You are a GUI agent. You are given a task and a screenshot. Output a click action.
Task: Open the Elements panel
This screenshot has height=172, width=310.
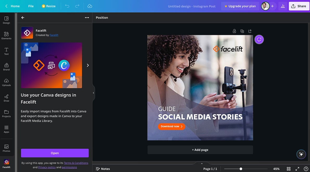pyautogui.click(x=6, y=36)
